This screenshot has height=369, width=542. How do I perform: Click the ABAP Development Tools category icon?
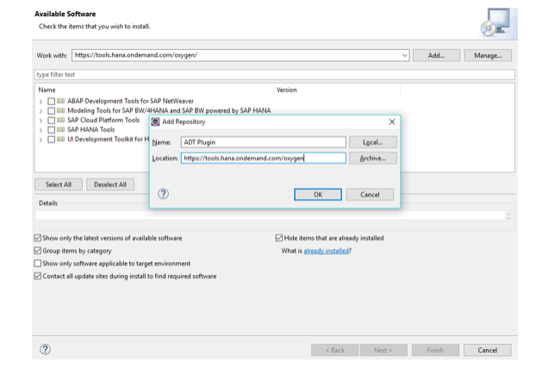[60, 101]
